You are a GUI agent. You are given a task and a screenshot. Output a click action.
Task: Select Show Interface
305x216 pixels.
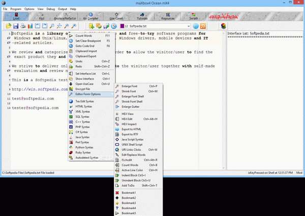(91, 79)
